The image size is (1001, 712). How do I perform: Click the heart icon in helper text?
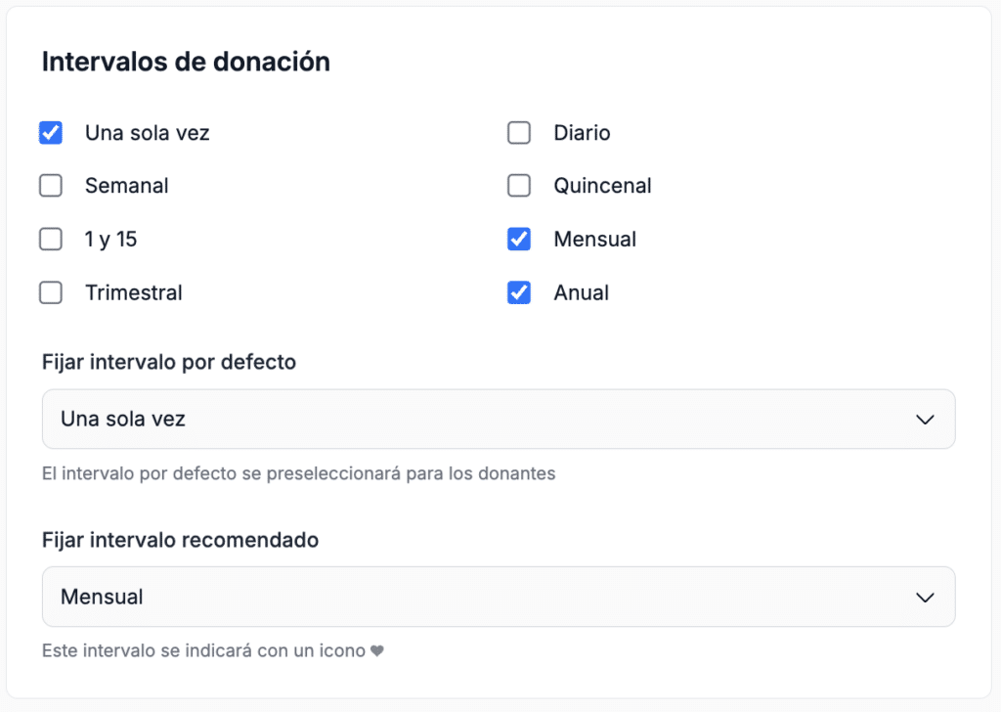pos(377,650)
